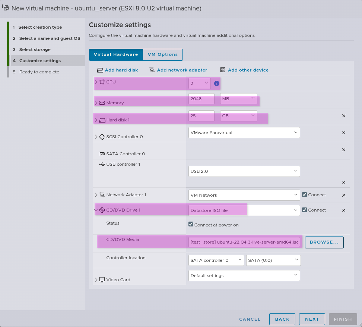The height and width of the screenshot is (327, 362).
Task: Open SCSI Controller type dropdown
Action: 244,132
